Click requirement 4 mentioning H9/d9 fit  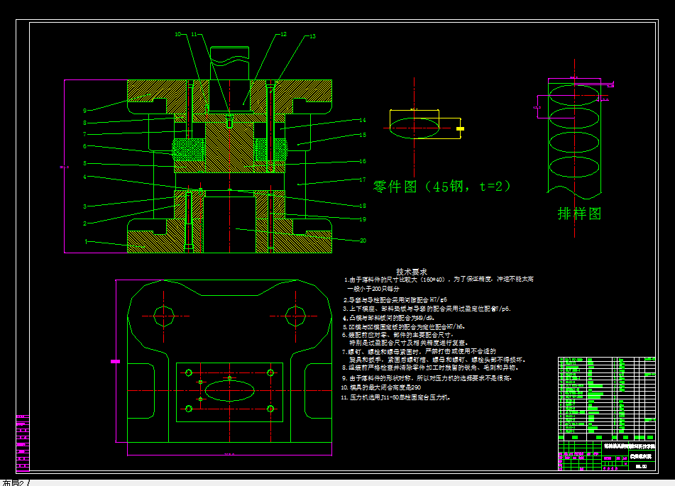coord(389,318)
